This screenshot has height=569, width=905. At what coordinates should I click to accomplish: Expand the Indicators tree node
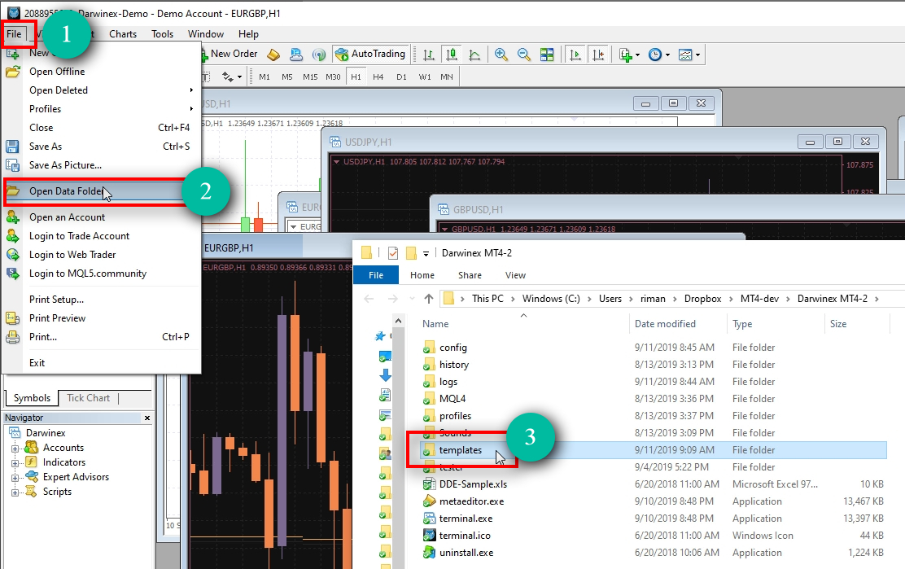coord(15,463)
